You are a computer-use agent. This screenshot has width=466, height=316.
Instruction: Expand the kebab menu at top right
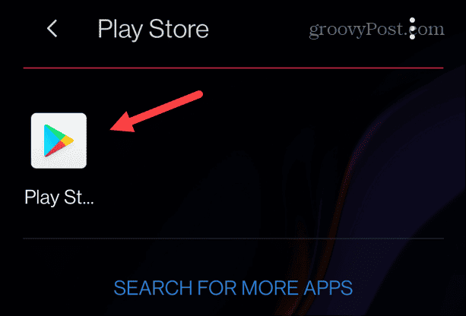[412, 29]
